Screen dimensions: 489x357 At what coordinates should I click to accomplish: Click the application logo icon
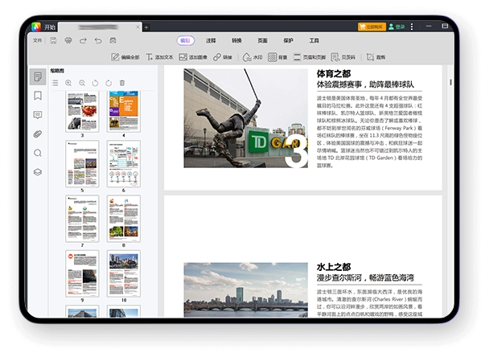click(x=36, y=27)
